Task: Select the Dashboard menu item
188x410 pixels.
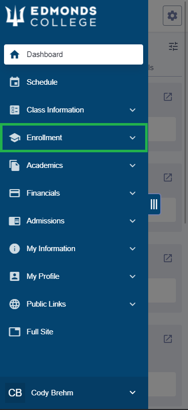Action: [x=74, y=54]
